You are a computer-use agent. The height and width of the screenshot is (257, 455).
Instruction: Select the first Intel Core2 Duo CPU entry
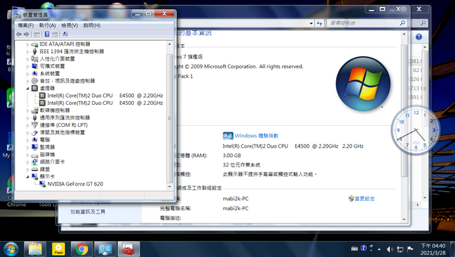105,95
